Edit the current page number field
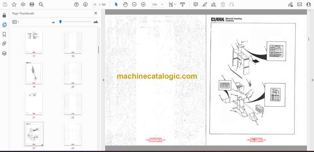This screenshot has height=152, width=314. 95,5
